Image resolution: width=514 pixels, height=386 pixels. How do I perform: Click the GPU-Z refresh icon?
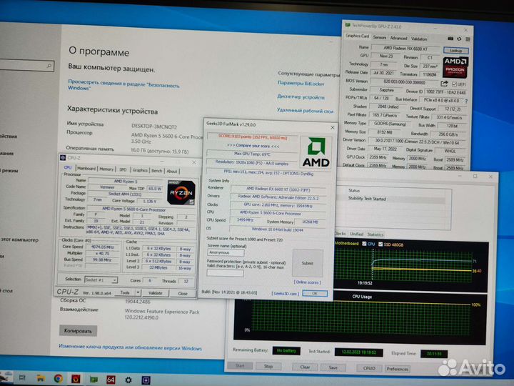459,39
